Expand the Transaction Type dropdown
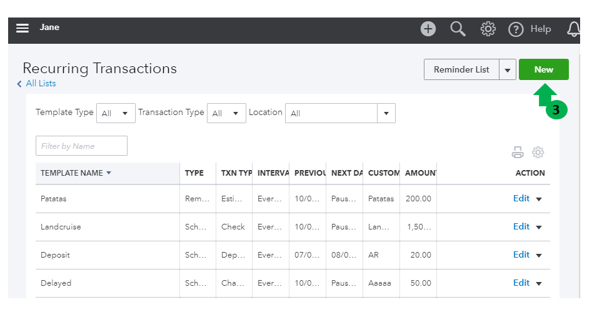Screen dimensions: 597x322 [226, 113]
